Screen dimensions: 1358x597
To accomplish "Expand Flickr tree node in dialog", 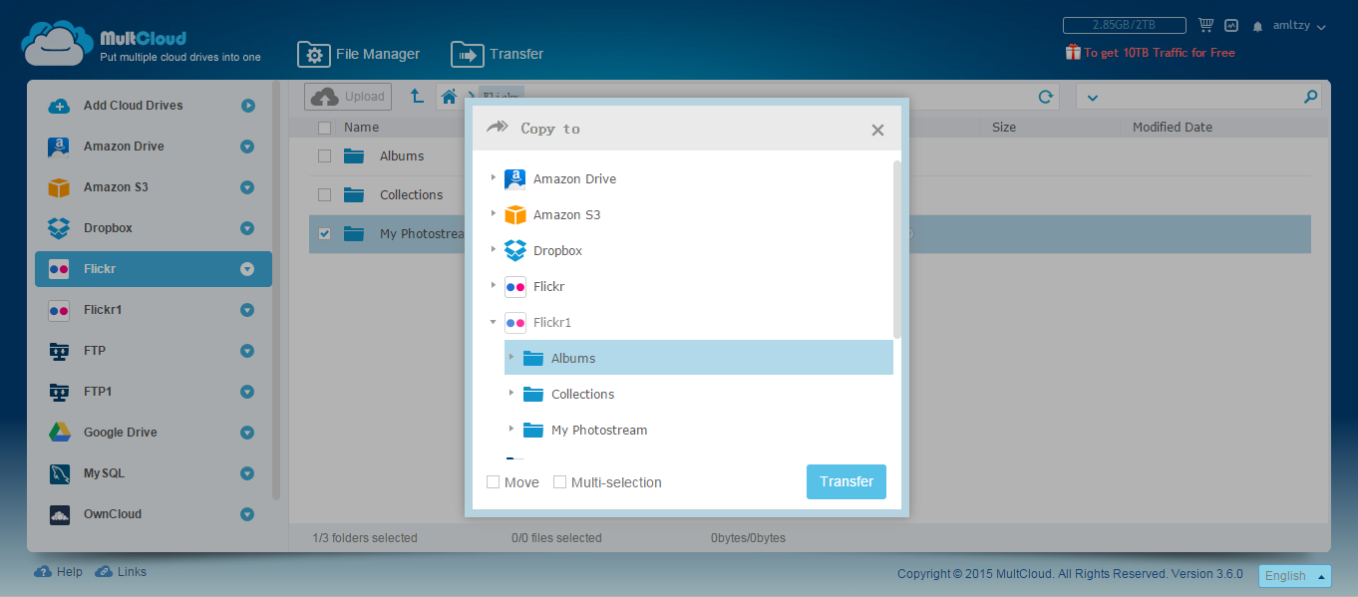I will (493, 286).
